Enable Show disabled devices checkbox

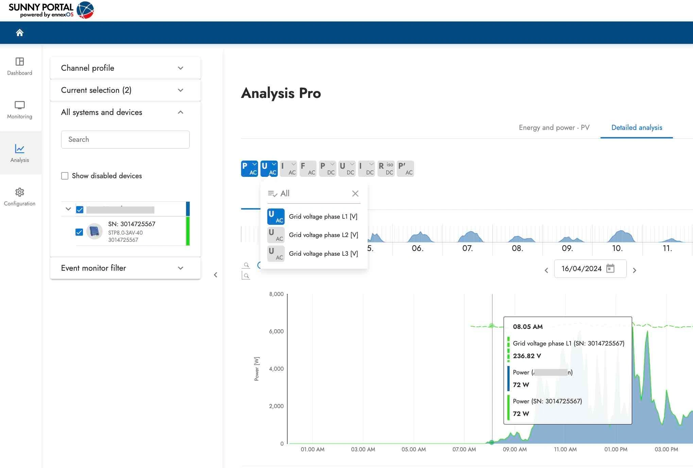pyautogui.click(x=65, y=176)
